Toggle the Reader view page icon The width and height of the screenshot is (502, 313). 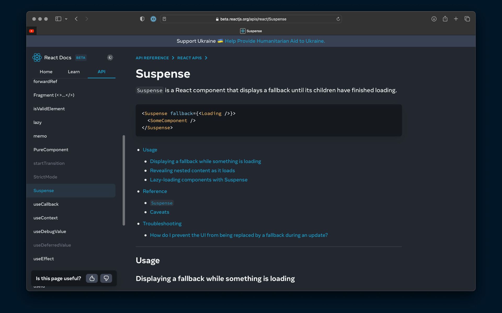pyautogui.click(x=164, y=19)
